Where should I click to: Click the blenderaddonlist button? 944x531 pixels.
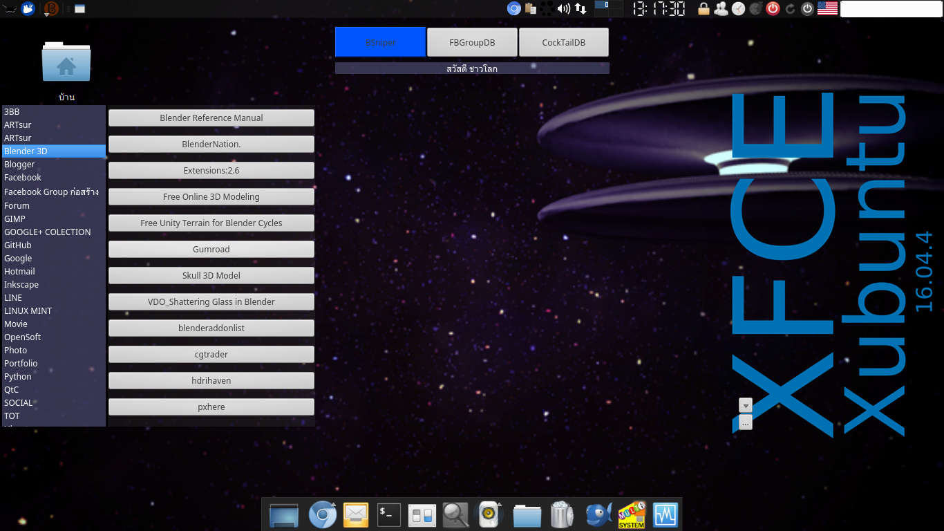tap(211, 328)
